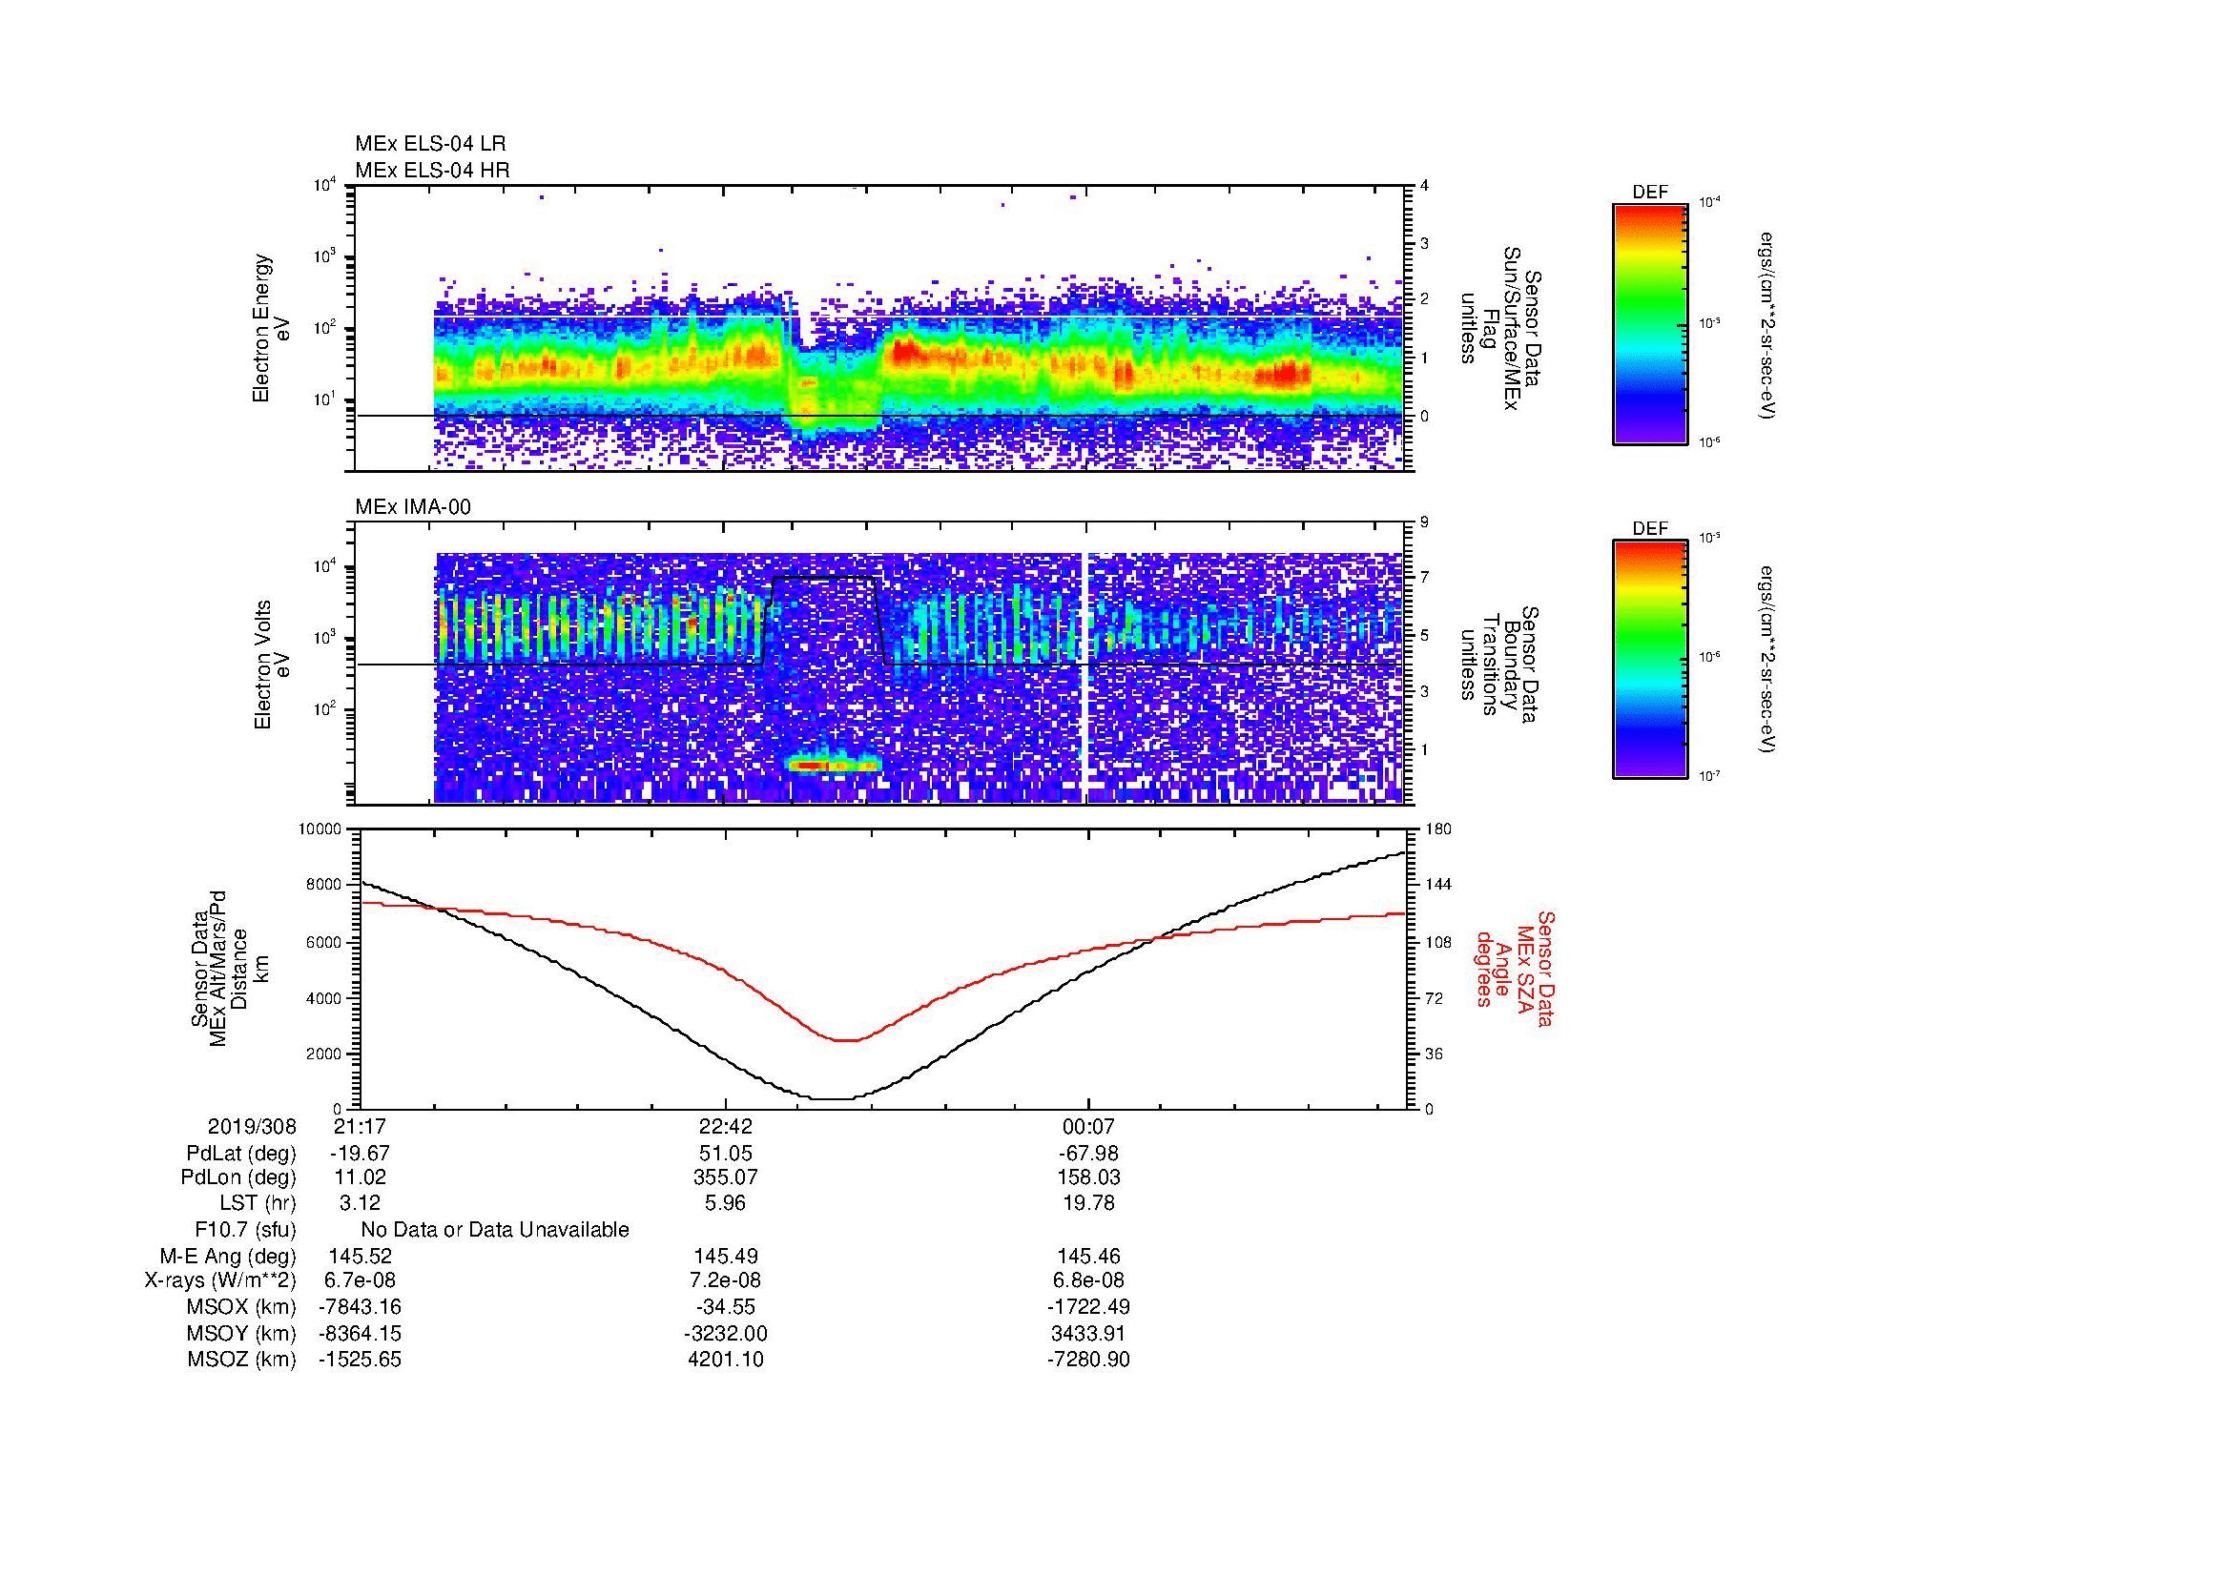
Task: Click the MSOZ value "-1525.65"
Action: (x=360, y=1360)
